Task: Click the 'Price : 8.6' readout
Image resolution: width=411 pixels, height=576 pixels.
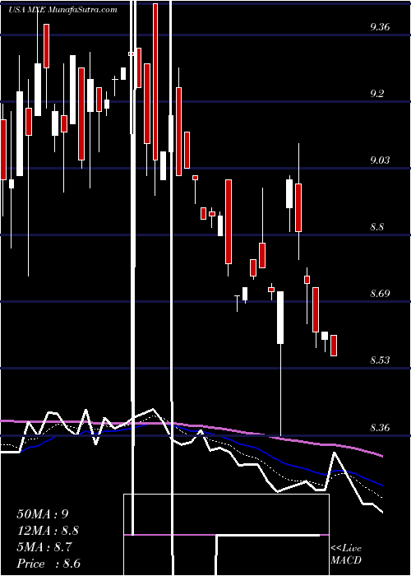Action: click(x=48, y=564)
